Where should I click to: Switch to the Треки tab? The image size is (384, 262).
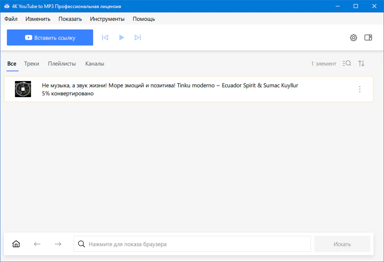pos(31,64)
